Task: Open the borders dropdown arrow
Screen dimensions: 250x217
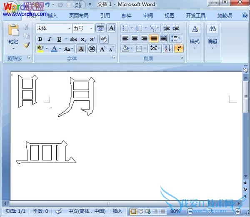Action: 145,48
